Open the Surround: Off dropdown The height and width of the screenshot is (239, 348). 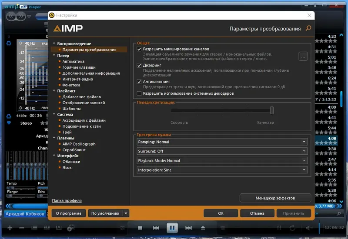(222, 151)
